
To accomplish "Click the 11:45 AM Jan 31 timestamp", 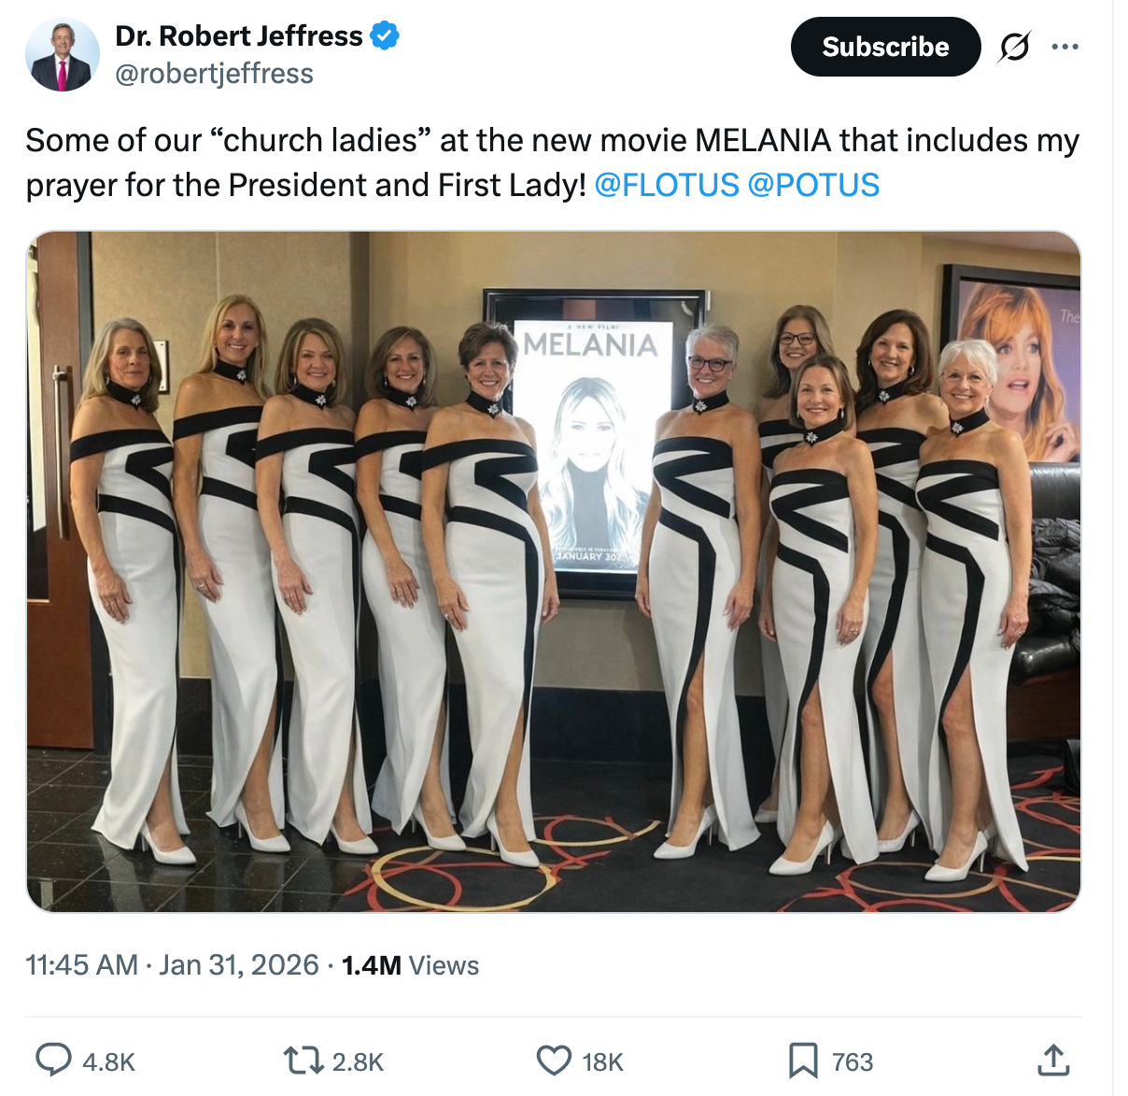I will (x=172, y=964).
